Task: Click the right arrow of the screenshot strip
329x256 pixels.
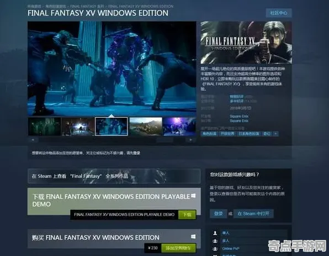Action: [191, 140]
